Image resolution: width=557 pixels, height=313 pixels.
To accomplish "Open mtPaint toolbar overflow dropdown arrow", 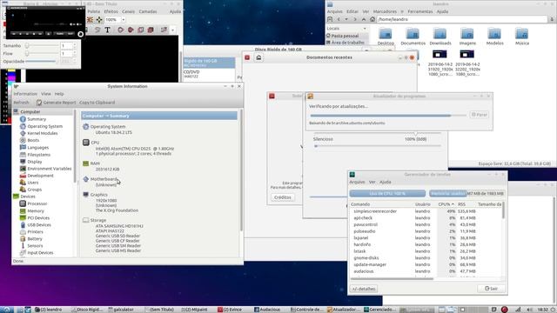I will click(172, 30).
